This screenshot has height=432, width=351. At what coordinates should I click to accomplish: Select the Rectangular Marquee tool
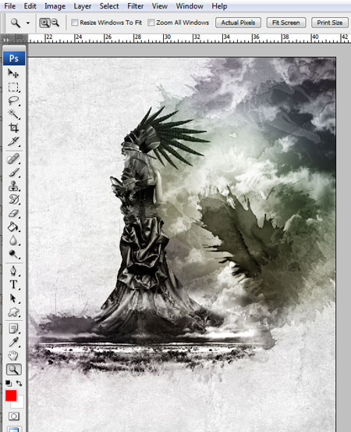click(13, 87)
